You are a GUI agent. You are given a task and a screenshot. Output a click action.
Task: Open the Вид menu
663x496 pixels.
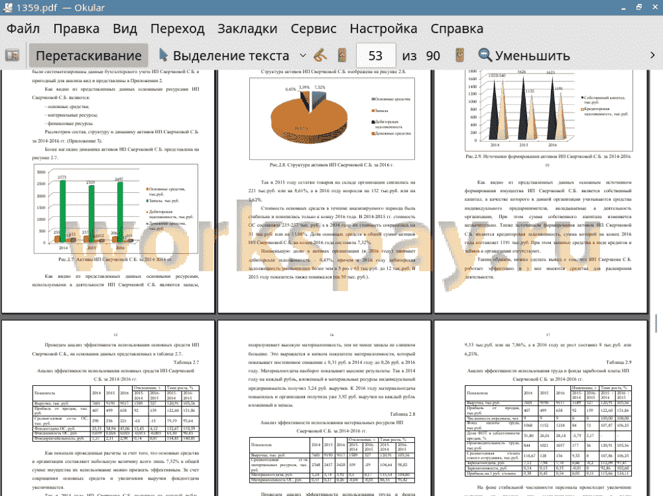click(125, 29)
